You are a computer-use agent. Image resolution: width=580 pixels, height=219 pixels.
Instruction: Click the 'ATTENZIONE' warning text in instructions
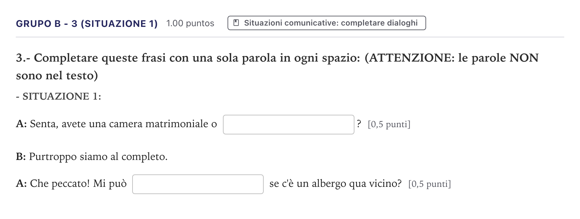tap(411, 58)
